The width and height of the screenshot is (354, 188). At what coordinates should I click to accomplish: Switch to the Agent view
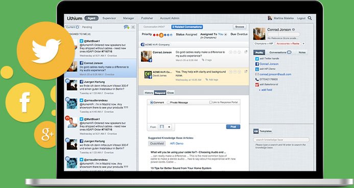point(91,18)
